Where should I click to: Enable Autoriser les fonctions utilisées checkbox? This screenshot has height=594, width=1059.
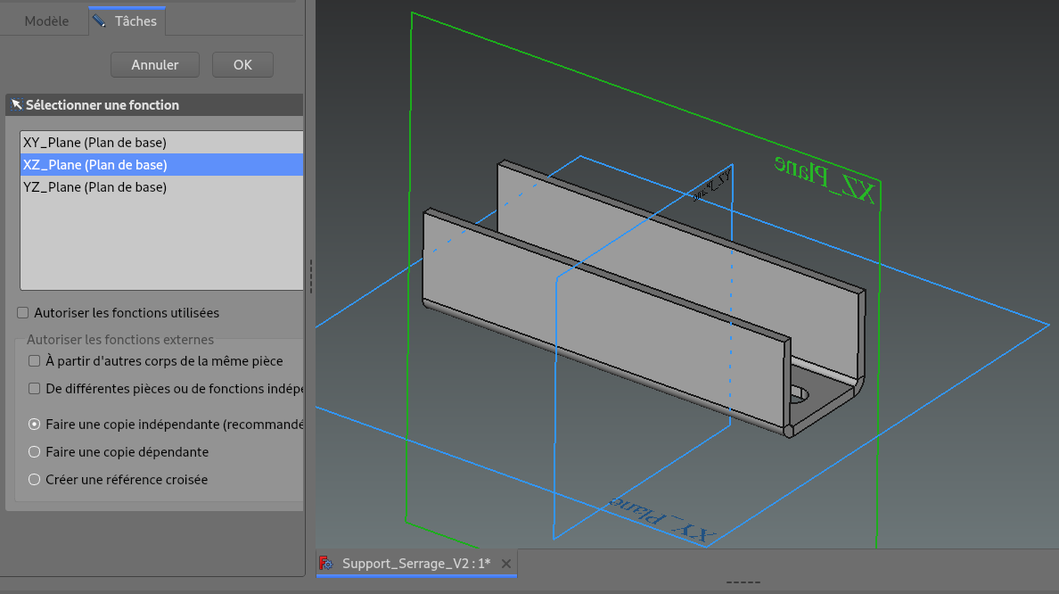coord(22,313)
